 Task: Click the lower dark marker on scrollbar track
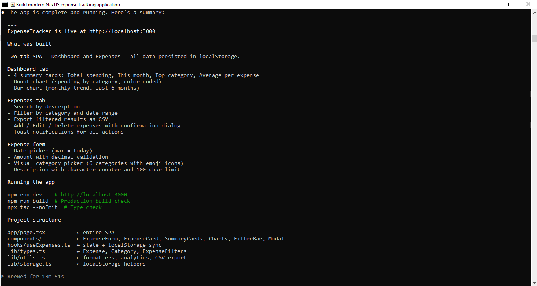530,125
